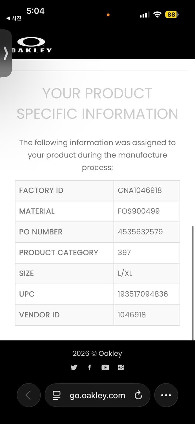Return to the 사진 app via back link
Image resolution: width=195 pixels, height=424 pixels.
click(x=14, y=18)
